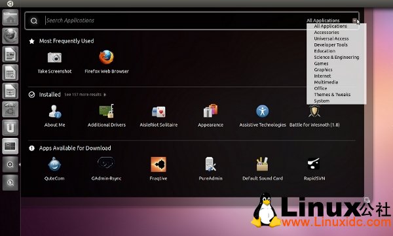
Task: Open Additional Drivers
Action: 107,111
